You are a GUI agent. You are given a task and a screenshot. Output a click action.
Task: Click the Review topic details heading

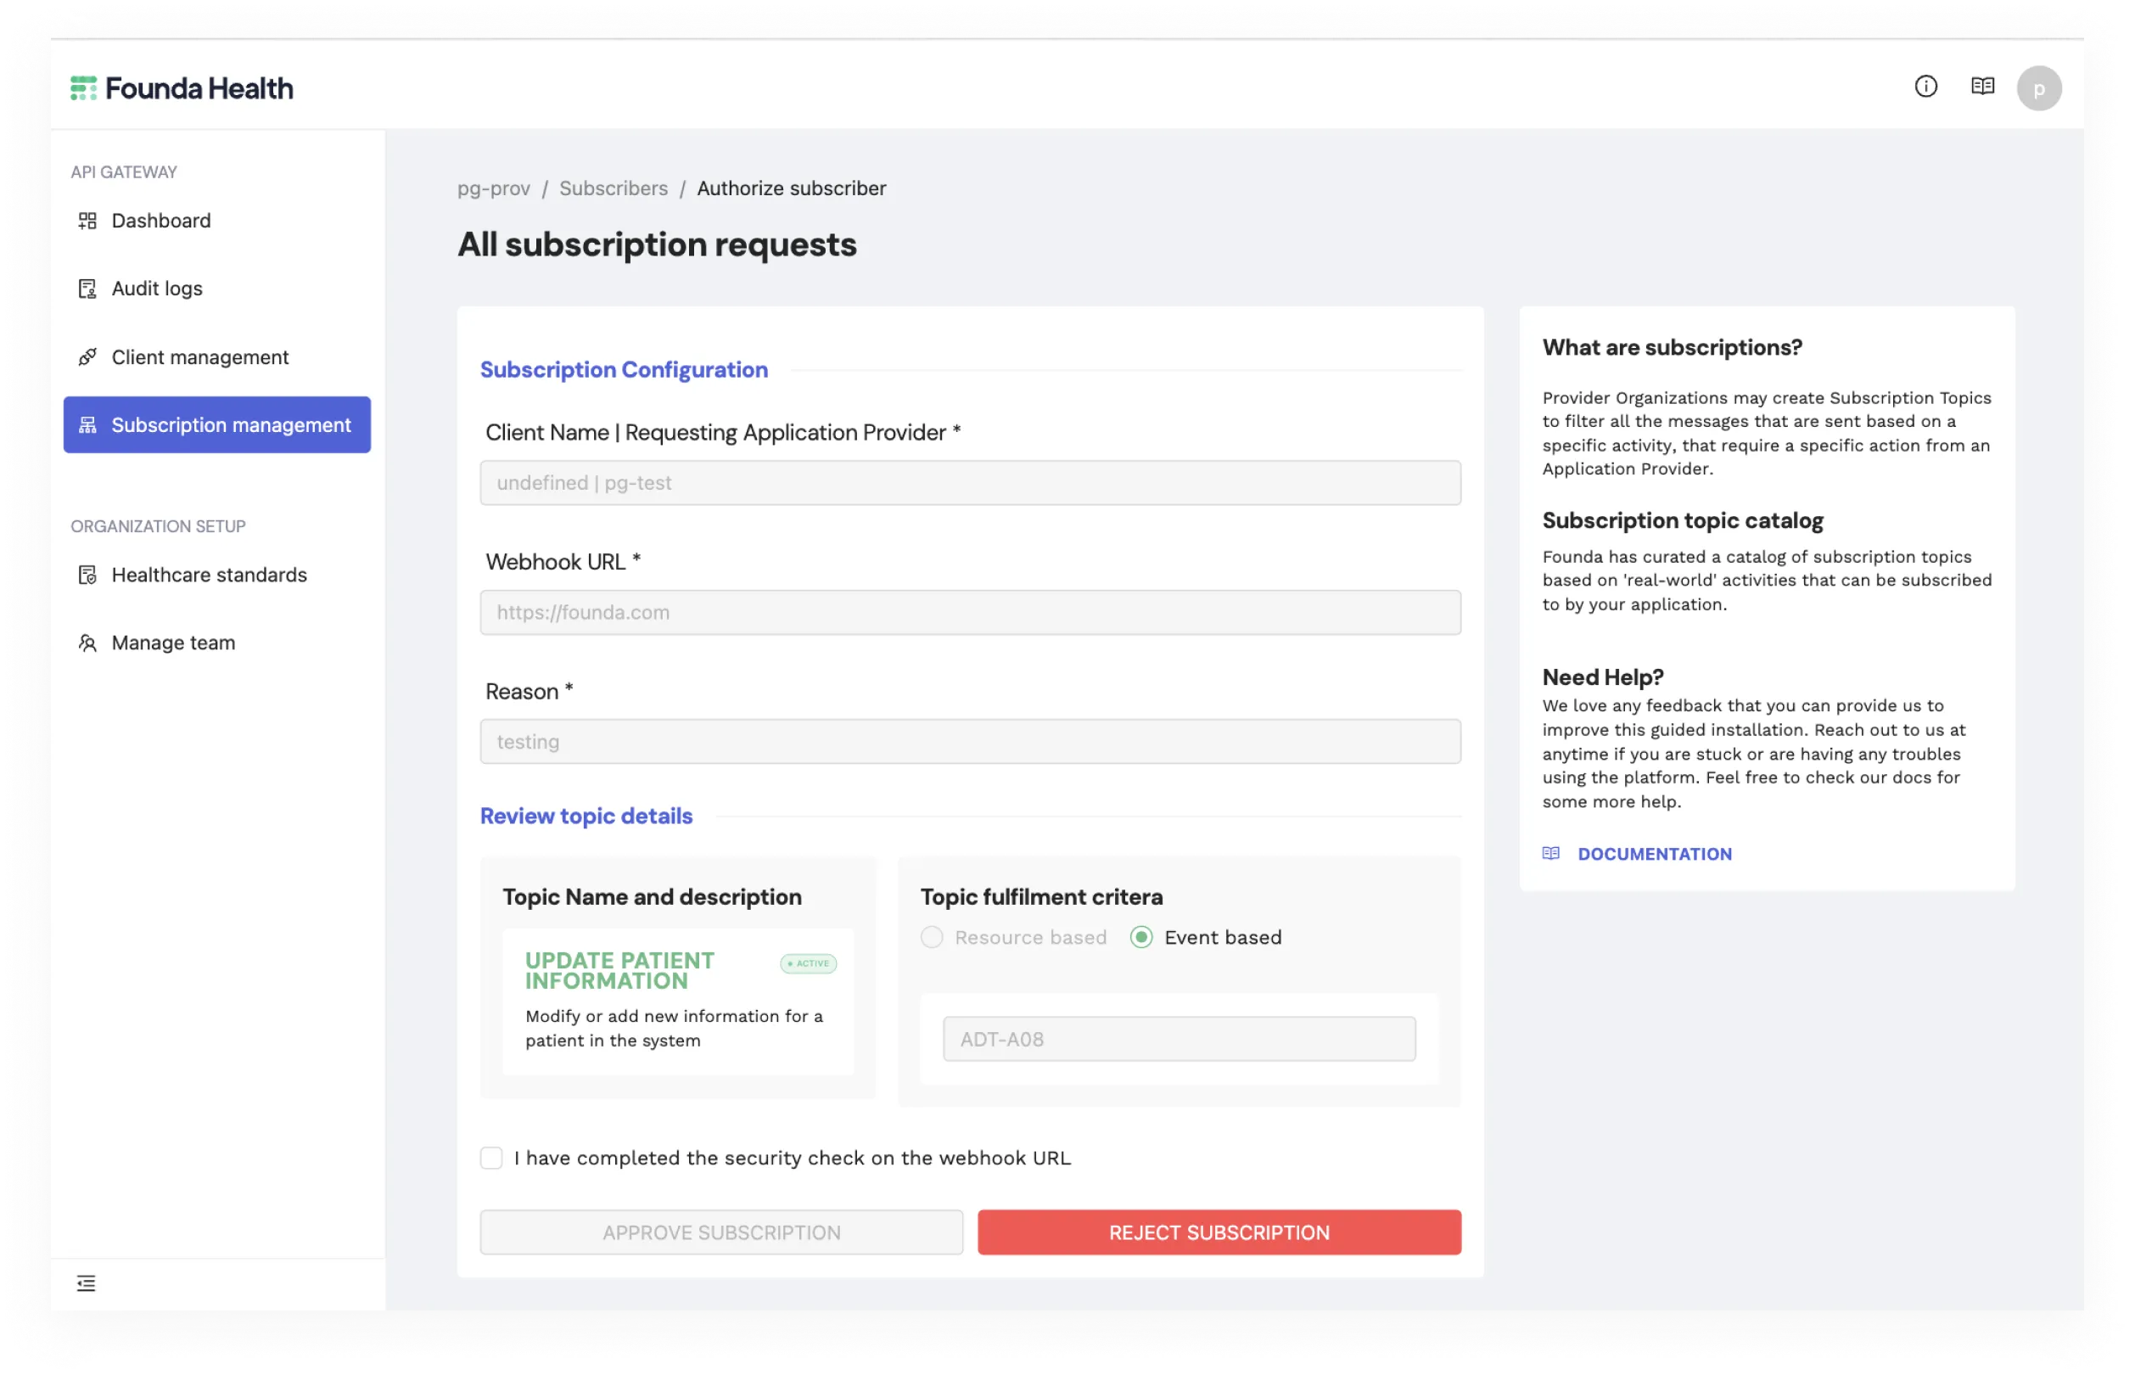586,816
